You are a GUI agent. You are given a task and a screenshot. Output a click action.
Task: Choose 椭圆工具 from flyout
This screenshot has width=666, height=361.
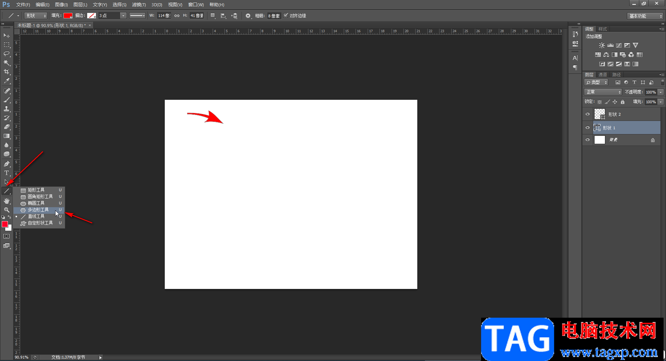pyautogui.click(x=39, y=203)
